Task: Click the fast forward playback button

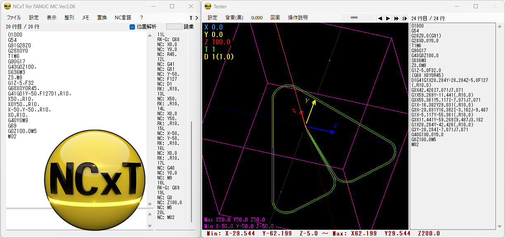Action: click(x=396, y=18)
